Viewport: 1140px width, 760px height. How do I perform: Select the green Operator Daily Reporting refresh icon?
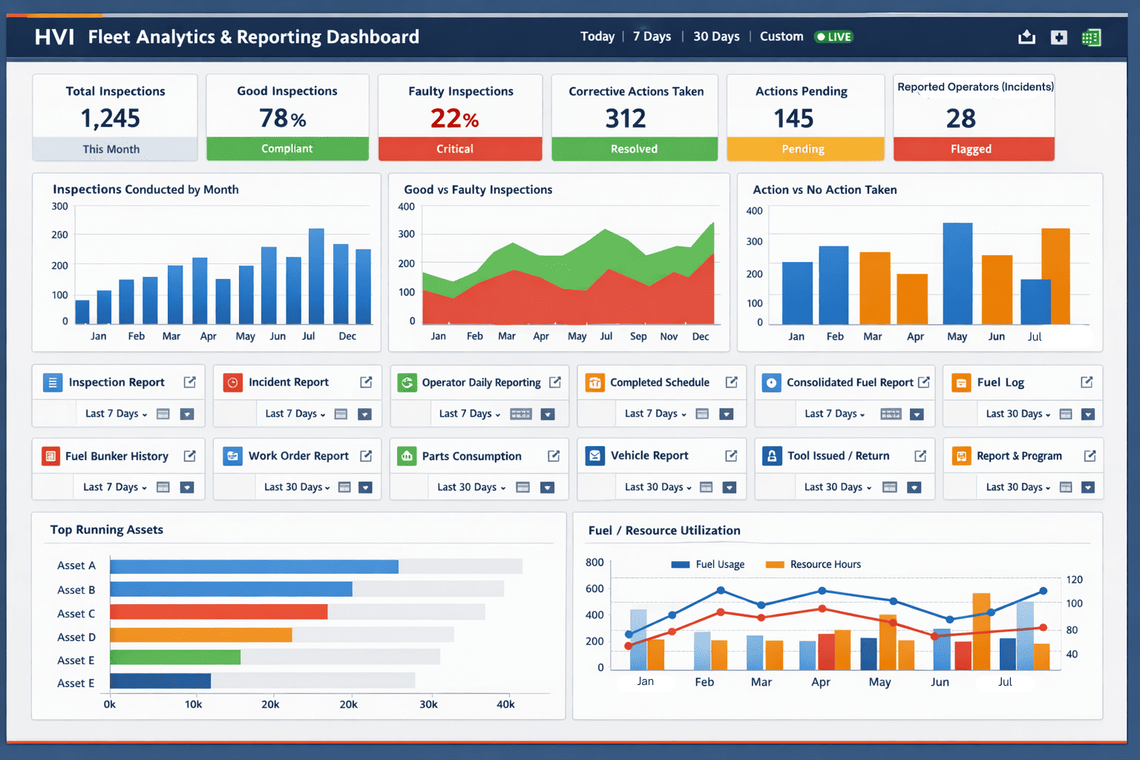(x=406, y=381)
